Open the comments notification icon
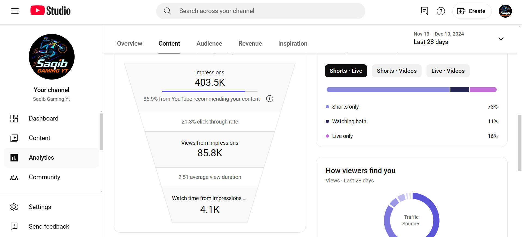522x237 pixels. pyautogui.click(x=424, y=11)
